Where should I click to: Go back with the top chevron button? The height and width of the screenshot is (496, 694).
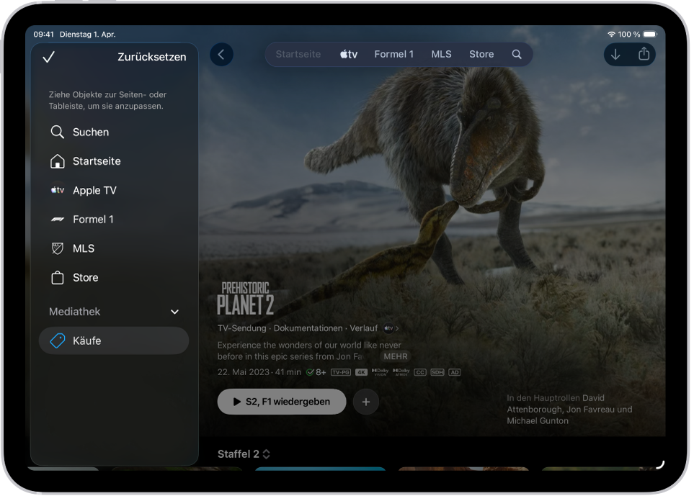click(221, 55)
